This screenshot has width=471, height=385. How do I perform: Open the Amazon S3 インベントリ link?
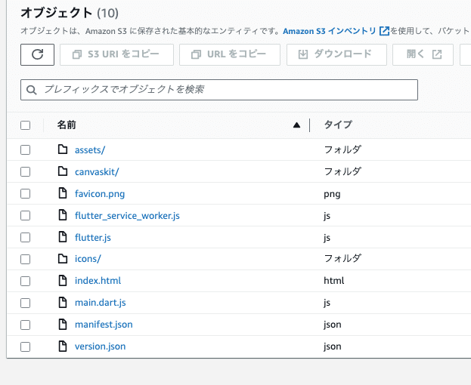click(336, 31)
